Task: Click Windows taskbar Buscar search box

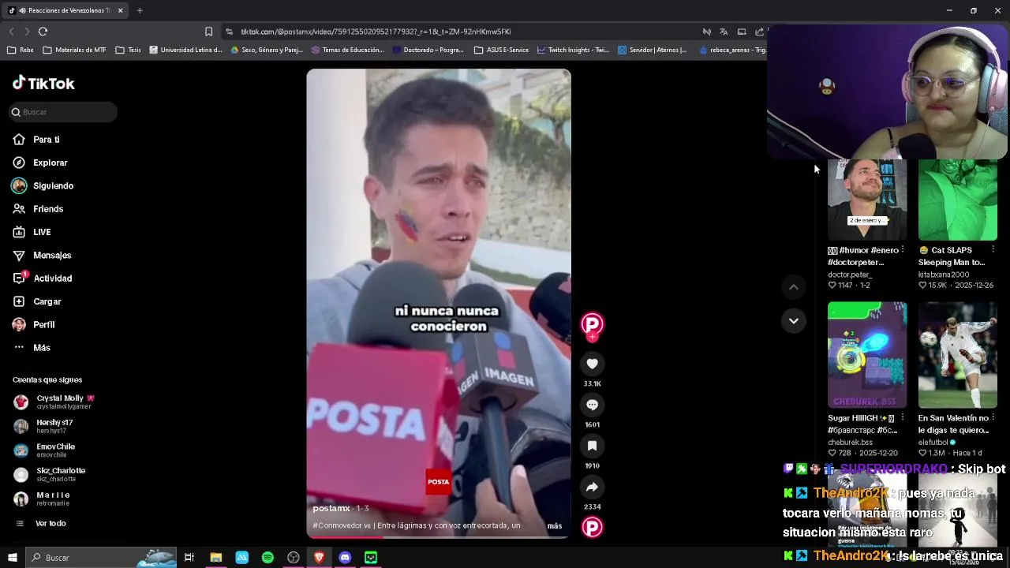Action: pyautogui.click(x=100, y=558)
